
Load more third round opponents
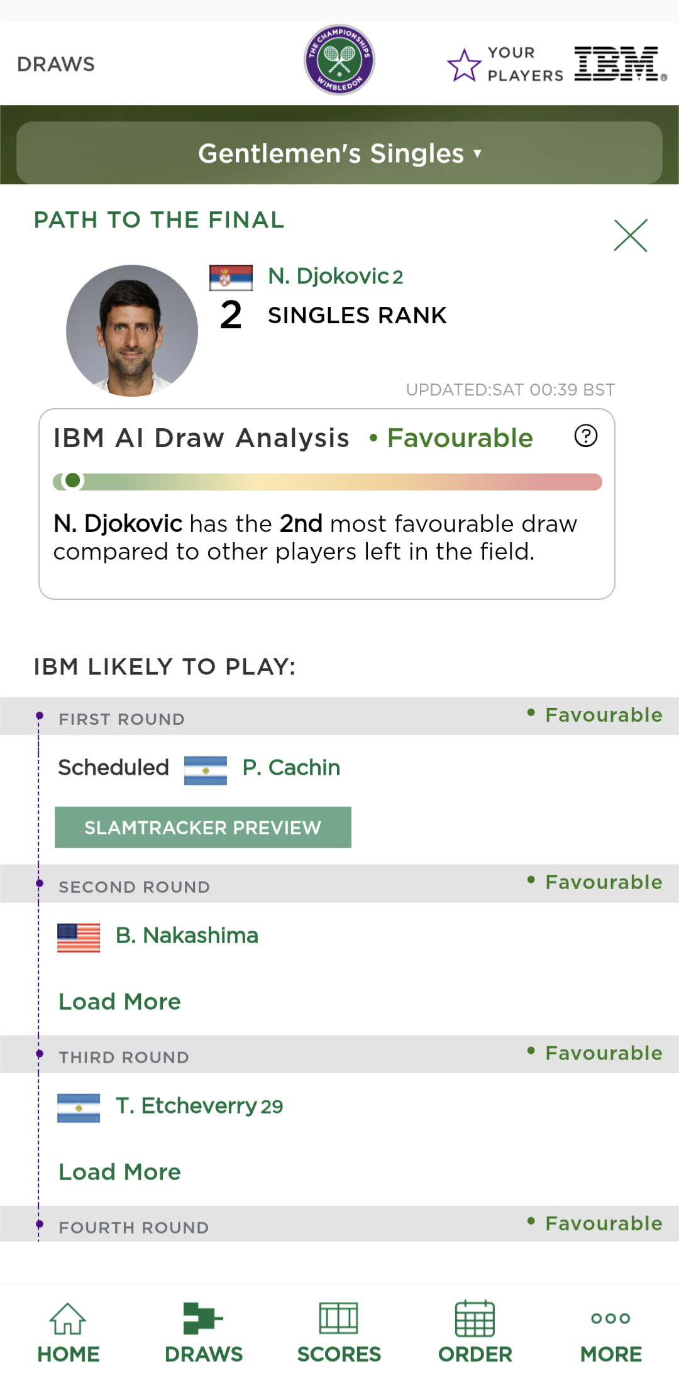[119, 1172]
